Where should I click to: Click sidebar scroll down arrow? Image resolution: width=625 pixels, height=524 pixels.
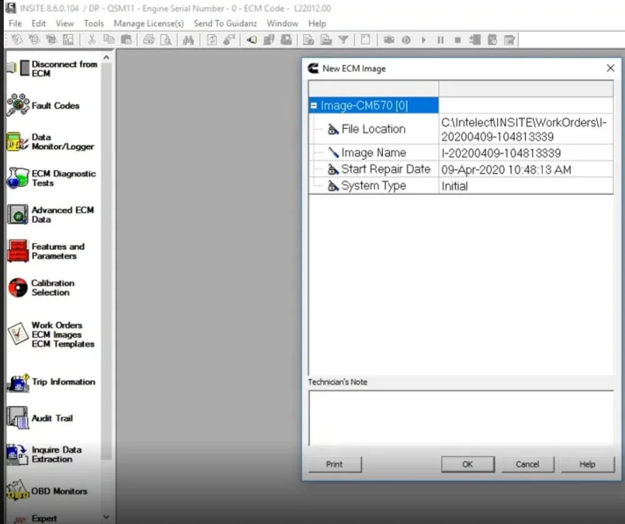pos(106,517)
